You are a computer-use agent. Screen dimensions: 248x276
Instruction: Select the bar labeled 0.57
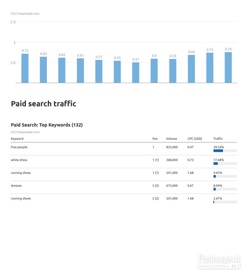[x=99, y=71]
